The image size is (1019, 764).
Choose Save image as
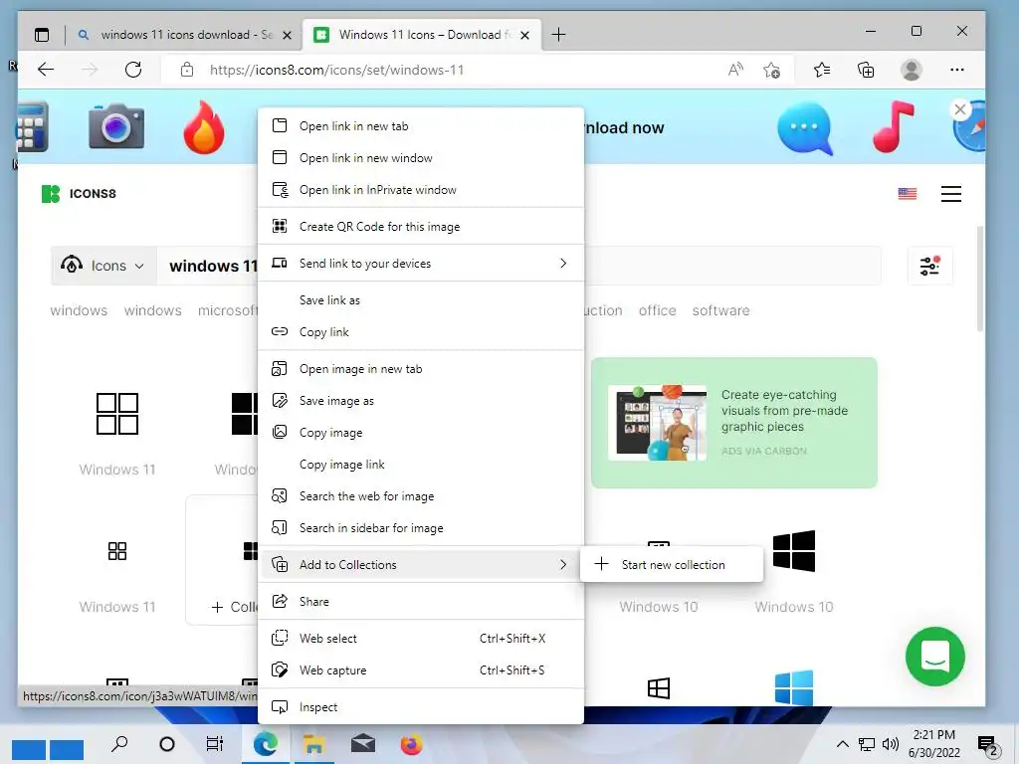(421, 401)
